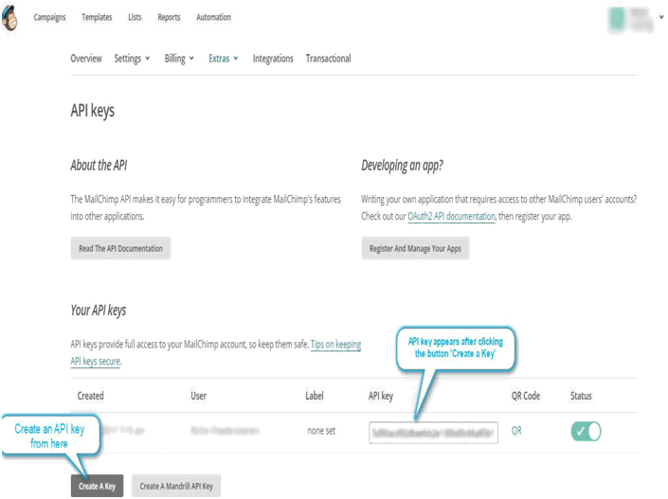Click the QR Code column header
This screenshot has height=499, width=668.
click(526, 396)
